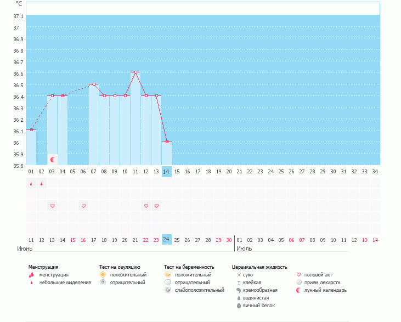Viewport: 401px width, 322px height.
Task: Click the spotting drop icon on day 02
Action: click(x=42, y=184)
